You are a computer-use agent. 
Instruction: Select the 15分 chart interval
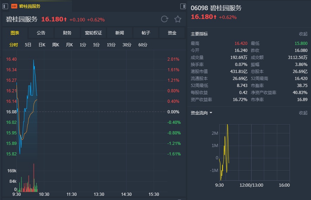tap(111, 45)
